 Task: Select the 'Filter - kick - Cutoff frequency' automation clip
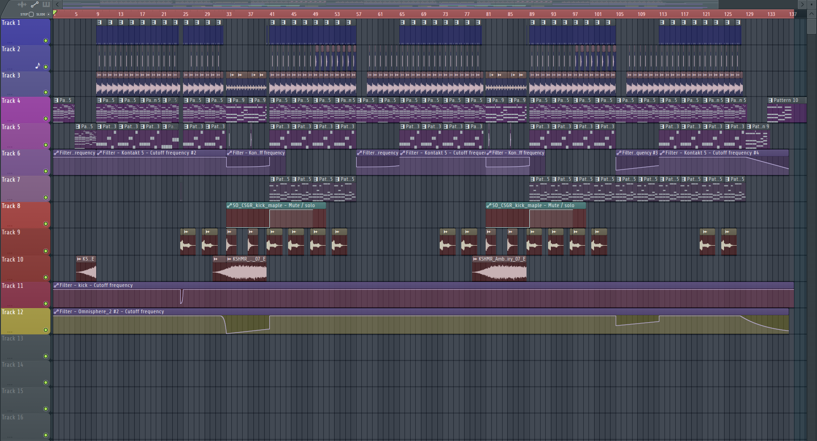[x=423, y=295]
